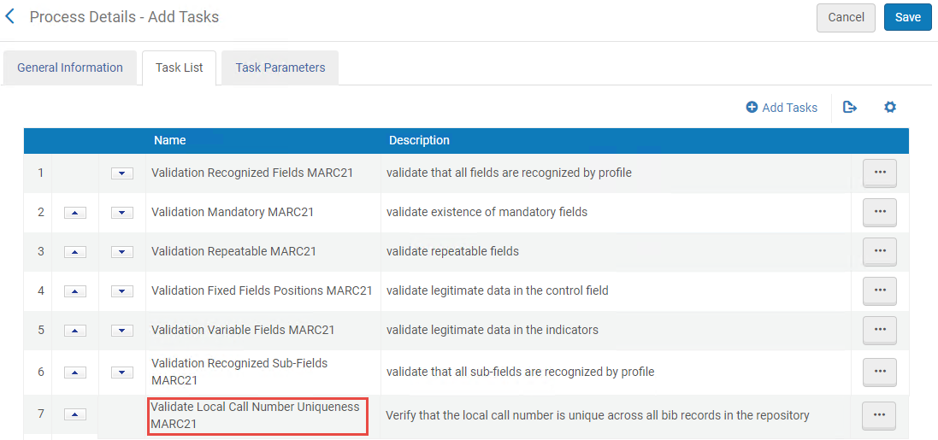The width and height of the screenshot is (938, 440).
Task: Click description 'Verify that the local call number is unique'
Action: [x=597, y=415]
